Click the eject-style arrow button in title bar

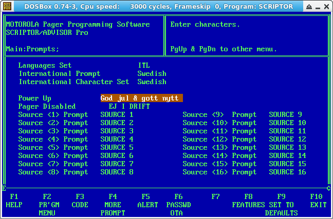309,7
